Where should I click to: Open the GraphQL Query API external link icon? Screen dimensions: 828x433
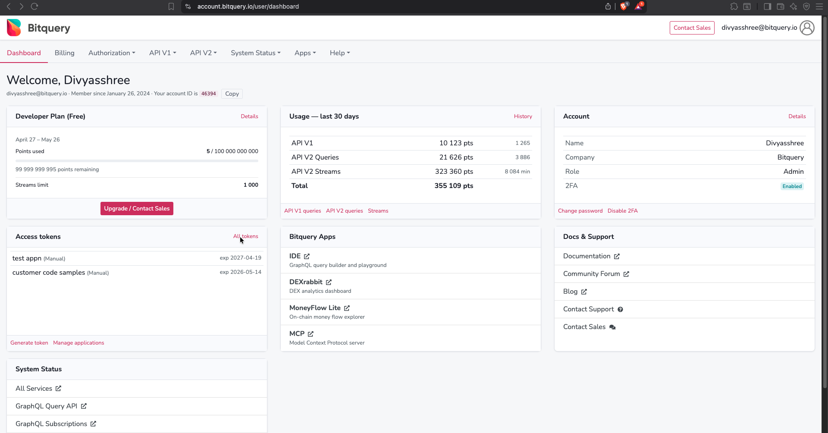[x=84, y=406]
